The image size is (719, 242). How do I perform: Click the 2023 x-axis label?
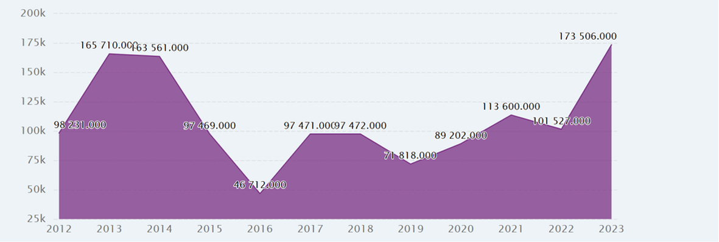[x=611, y=229]
